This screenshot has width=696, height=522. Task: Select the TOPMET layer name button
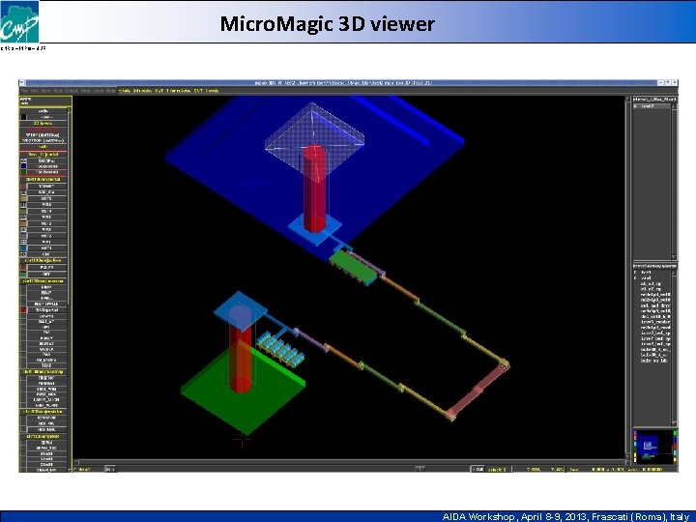(46, 186)
